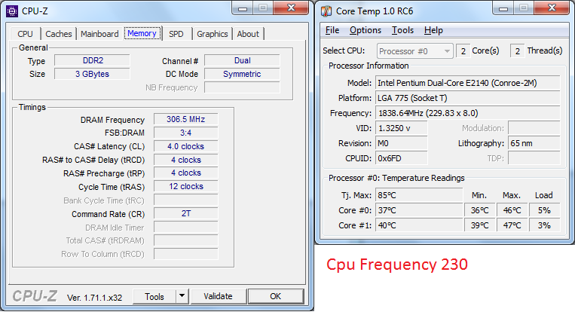Select the Memory tab
The width and height of the screenshot is (575, 315).
tap(142, 33)
